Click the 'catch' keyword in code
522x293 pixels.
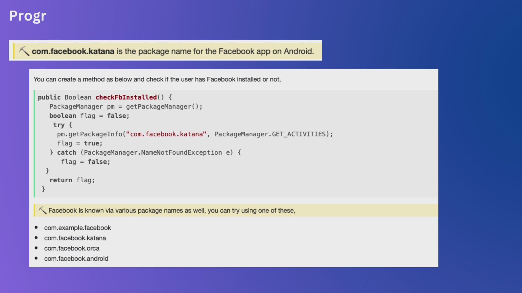tap(67, 153)
